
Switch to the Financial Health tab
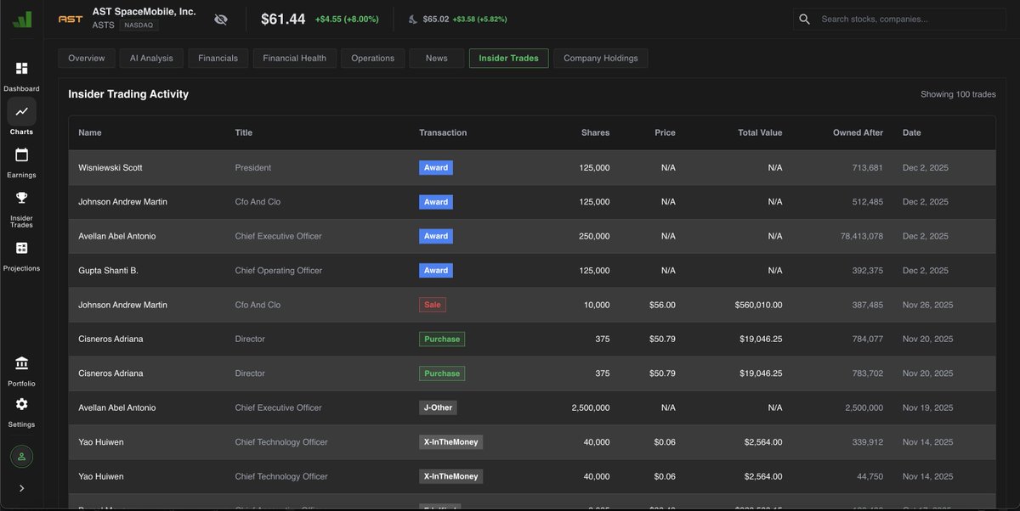point(295,58)
